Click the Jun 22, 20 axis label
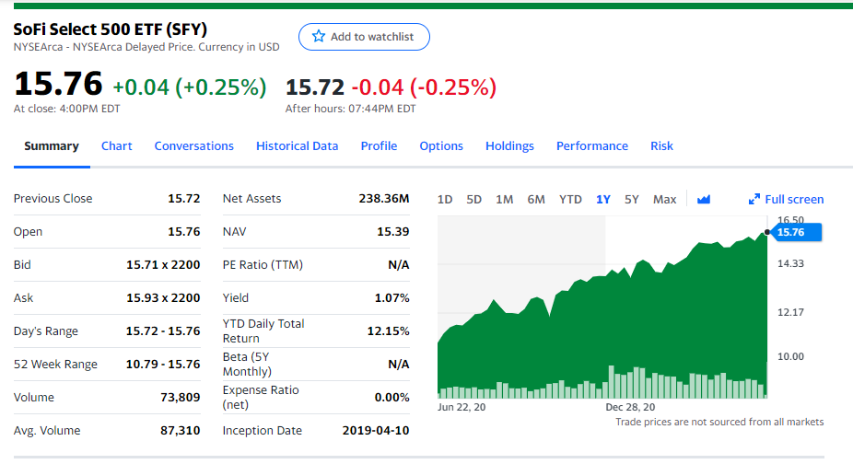 tap(462, 407)
